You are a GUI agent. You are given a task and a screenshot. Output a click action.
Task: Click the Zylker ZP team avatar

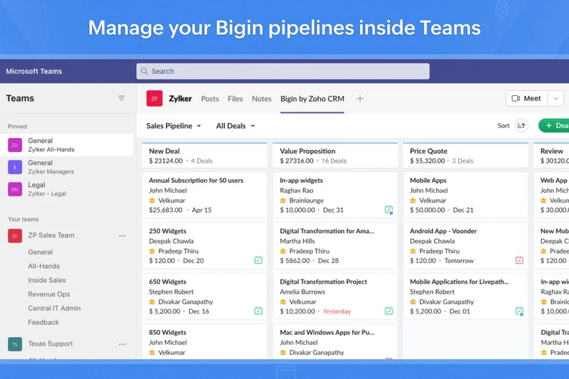click(154, 99)
